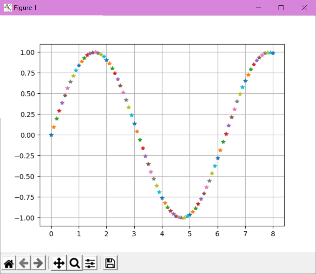Click the y-axis label 1.00
316x274 pixels.
[27, 53]
